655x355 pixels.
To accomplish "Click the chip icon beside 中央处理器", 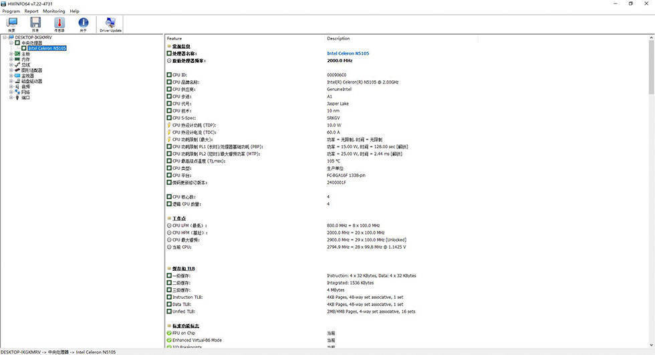I will pyautogui.click(x=17, y=43).
